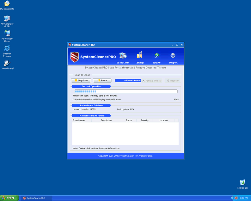Screen dimensions: 251x201
Task: Sort by the Severity column header
Action: point(144,120)
